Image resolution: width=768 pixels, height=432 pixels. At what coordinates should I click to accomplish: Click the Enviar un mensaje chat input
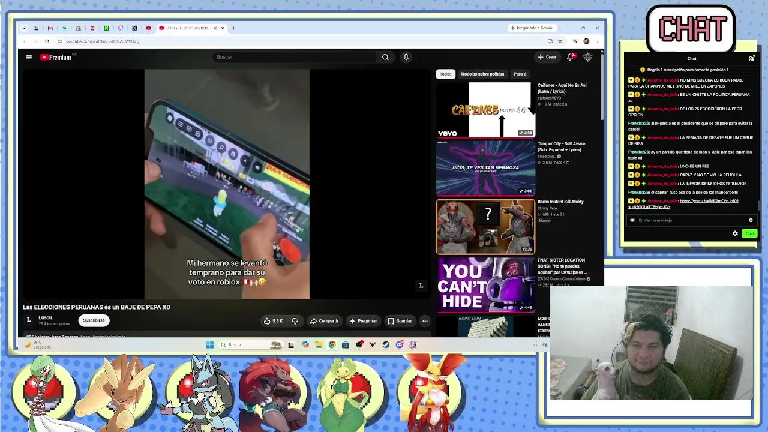691,220
